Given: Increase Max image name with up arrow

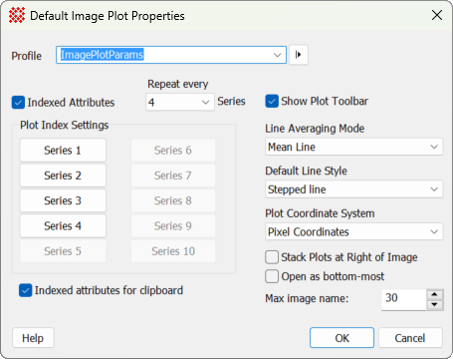Looking at the screenshot, I should [x=435, y=294].
